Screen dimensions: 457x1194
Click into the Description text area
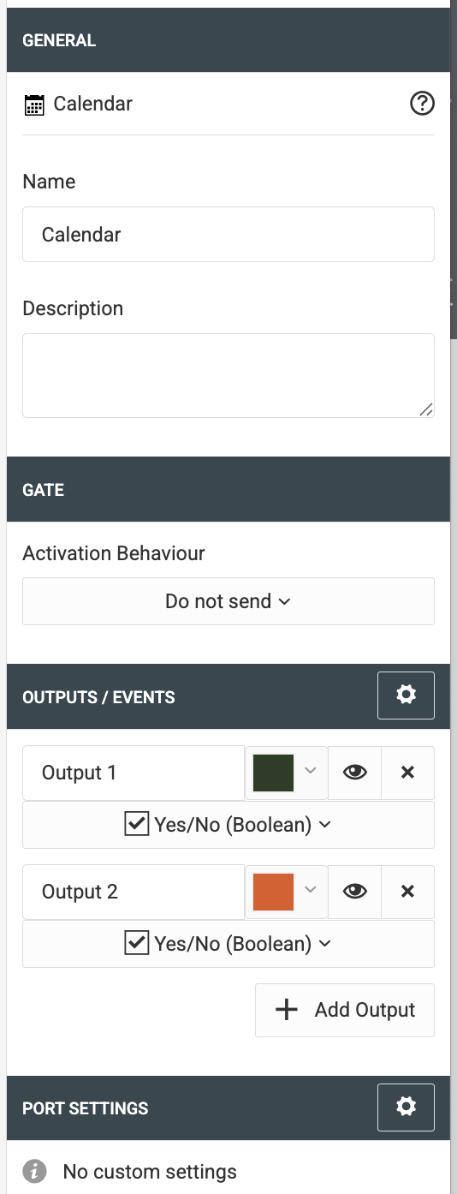(228, 376)
